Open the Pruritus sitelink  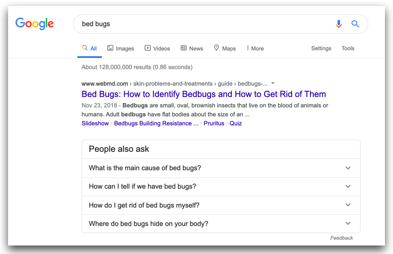click(214, 123)
